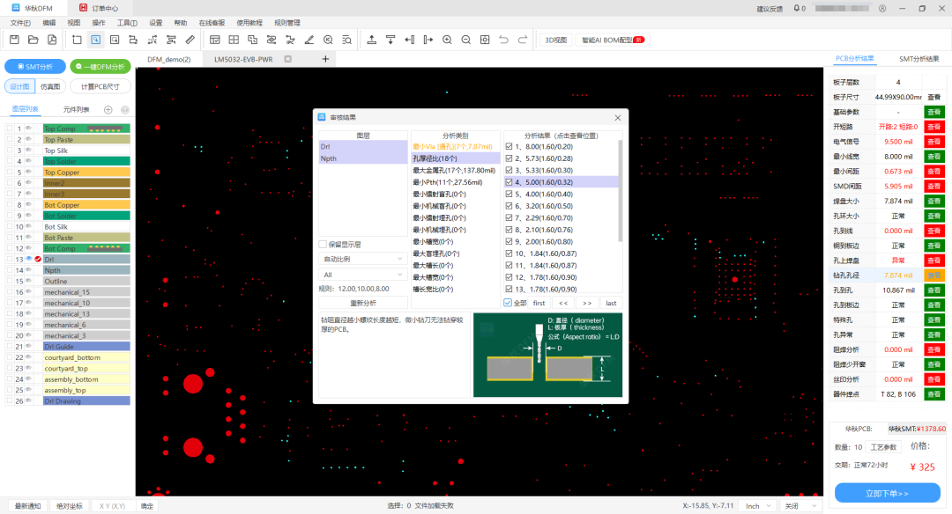Screen dimensions: 952x514
Task: Click the align left edge icon
Action: pos(409,40)
